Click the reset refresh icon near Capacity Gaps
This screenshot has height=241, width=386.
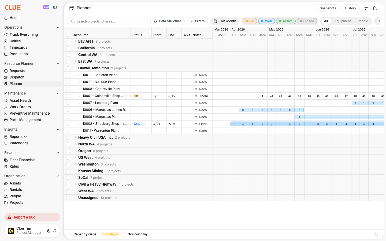376,234
